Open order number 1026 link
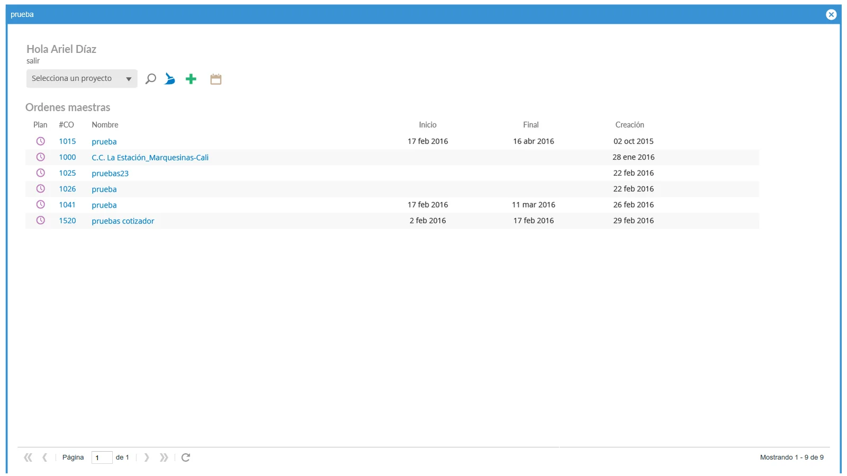Screen dimensions: 847x476 (67, 189)
